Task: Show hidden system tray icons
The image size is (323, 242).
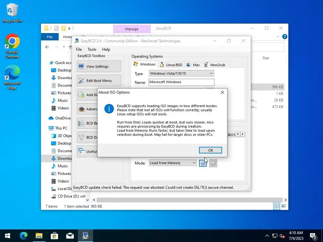Action: tap(267, 236)
